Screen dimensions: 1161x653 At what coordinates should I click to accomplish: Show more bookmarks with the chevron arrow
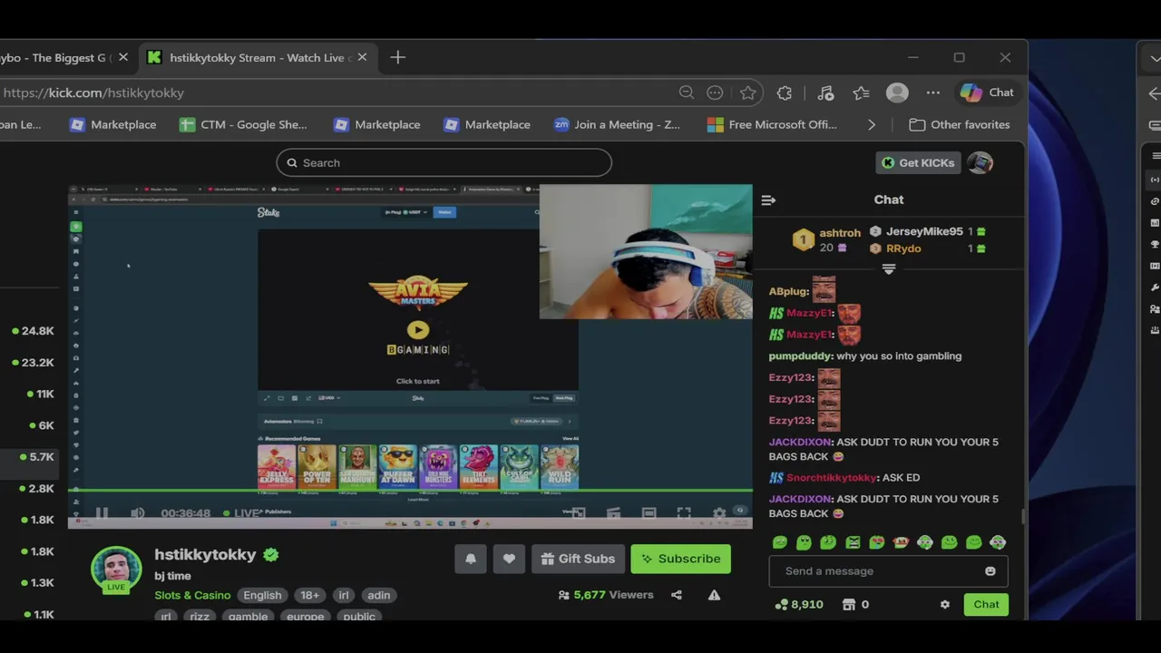(x=872, y=125)
